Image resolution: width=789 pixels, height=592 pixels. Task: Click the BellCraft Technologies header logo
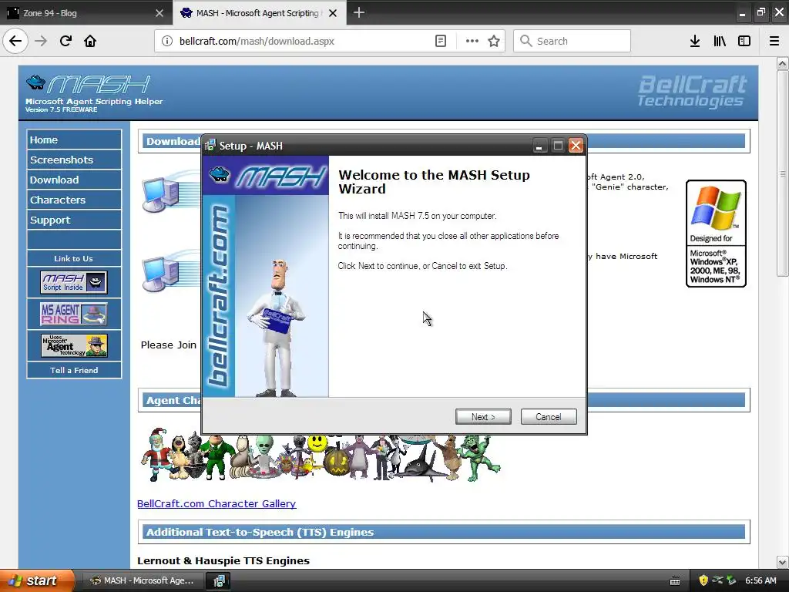(x=692, y=91)
